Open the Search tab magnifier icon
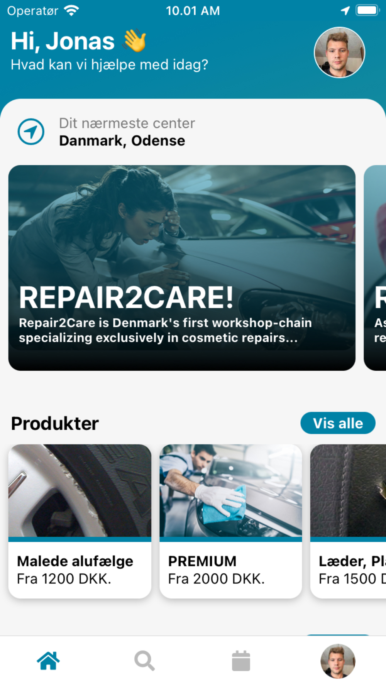This screenshot has width=386, height=686. (x=145, y=661)
